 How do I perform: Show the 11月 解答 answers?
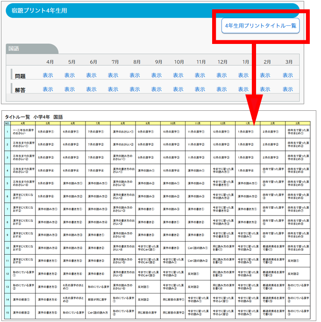click(x=200, y=89)
